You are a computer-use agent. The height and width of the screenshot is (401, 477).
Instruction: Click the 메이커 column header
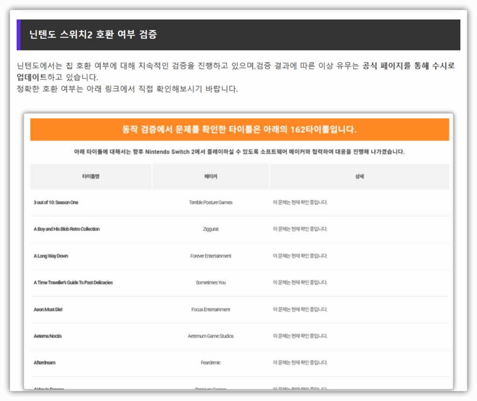211,176
